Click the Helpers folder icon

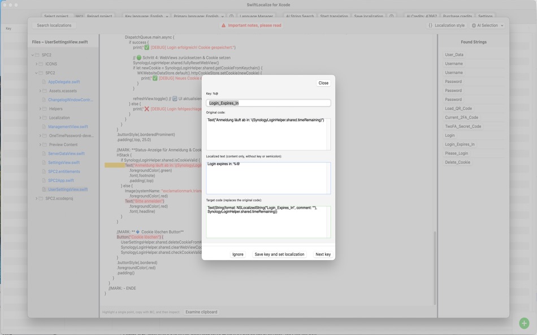click(45, 109)
